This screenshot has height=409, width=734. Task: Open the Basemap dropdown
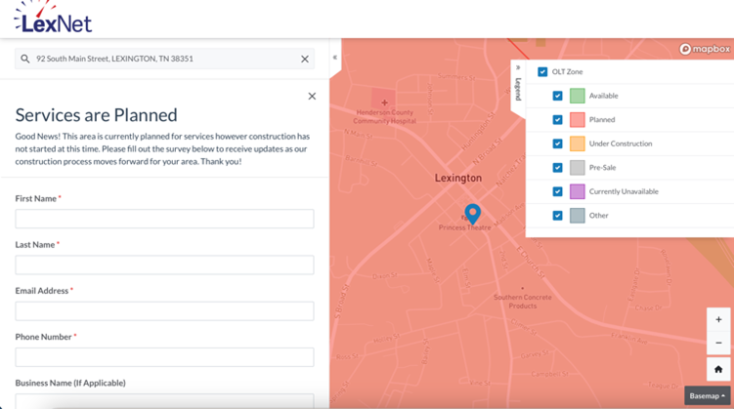pyautogui.click(x=708, y=396)
